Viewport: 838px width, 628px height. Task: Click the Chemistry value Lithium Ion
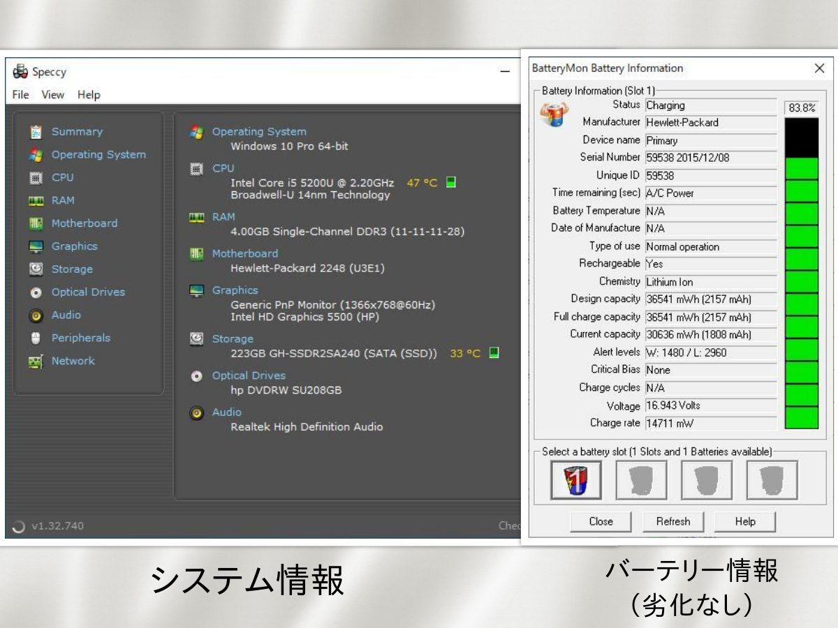coord(711,282)
